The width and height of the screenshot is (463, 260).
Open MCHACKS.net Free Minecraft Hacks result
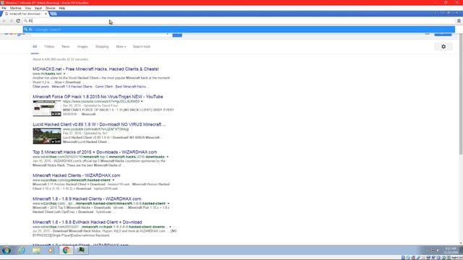tap(95, 69)
